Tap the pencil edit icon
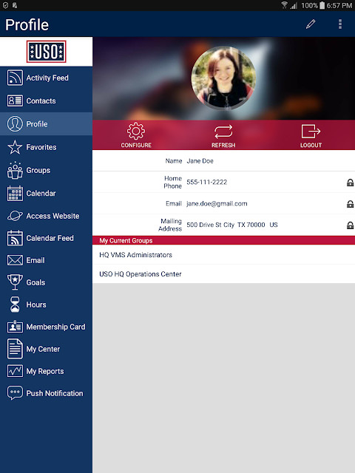 pos(311,24)
